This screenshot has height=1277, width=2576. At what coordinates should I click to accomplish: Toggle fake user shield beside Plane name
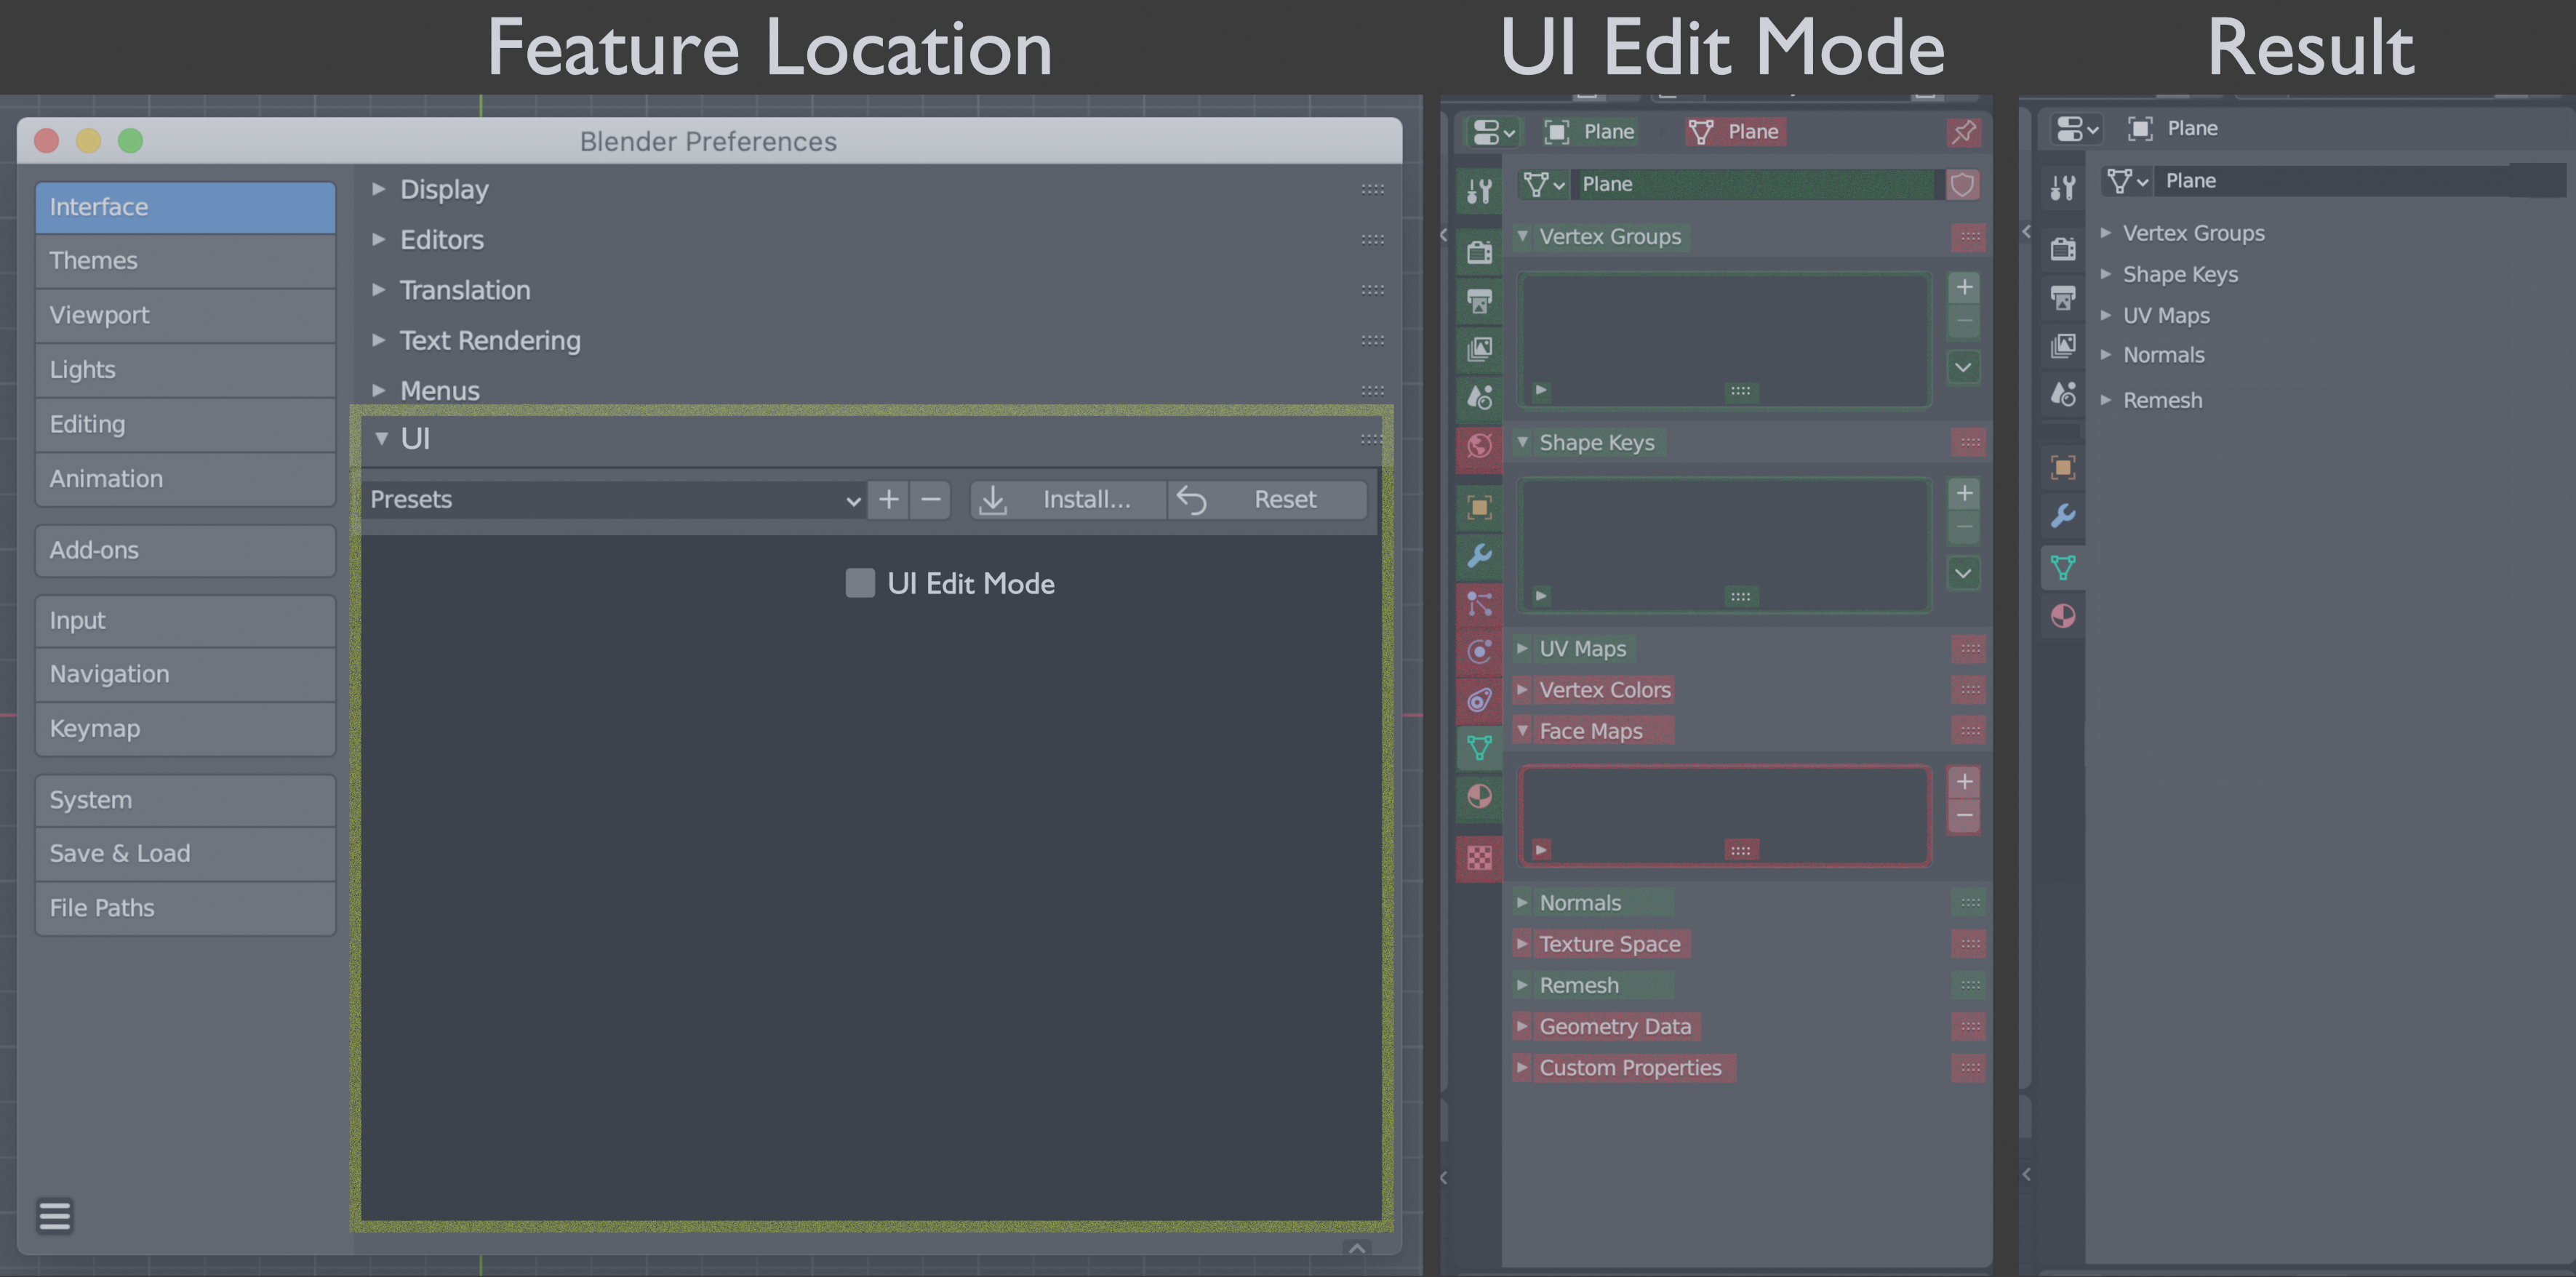pyautogui.click(x=1962, y=185)
